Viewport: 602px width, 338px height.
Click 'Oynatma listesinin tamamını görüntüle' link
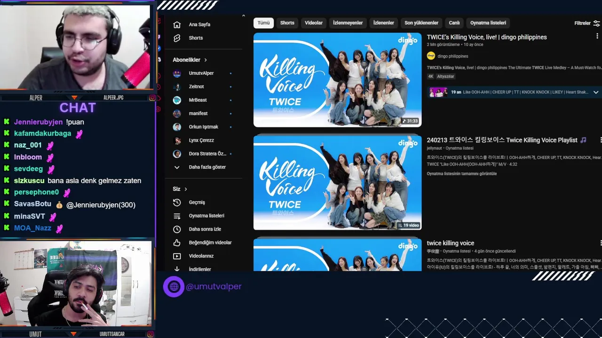[x=461, y=174]
